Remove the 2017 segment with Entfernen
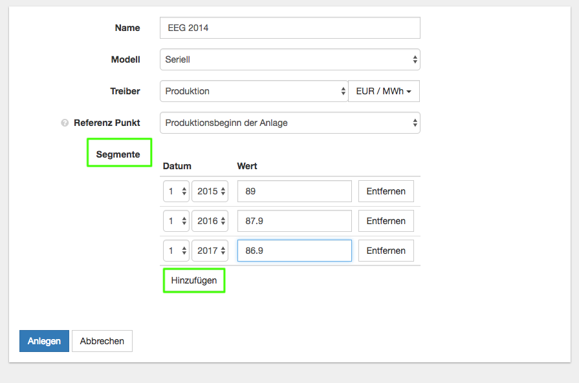 coord(386,251)
